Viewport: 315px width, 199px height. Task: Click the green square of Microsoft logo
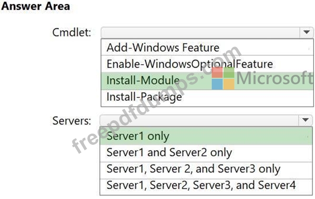coord(229,73)
